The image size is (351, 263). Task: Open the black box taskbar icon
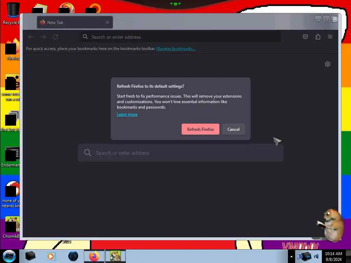[x=30, y=256]
